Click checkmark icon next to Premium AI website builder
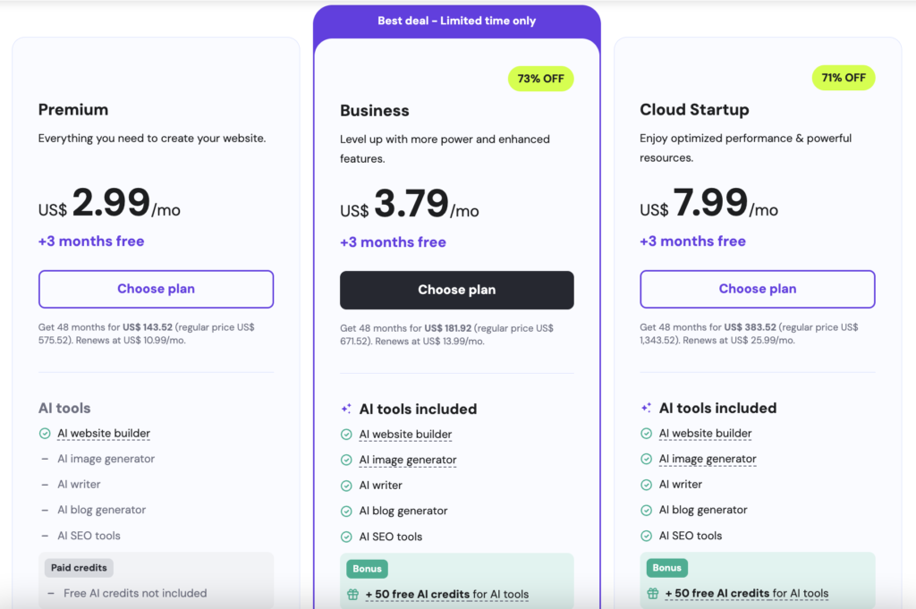The height and width of the screenshot is (609, 916). (x=45, y=434)
